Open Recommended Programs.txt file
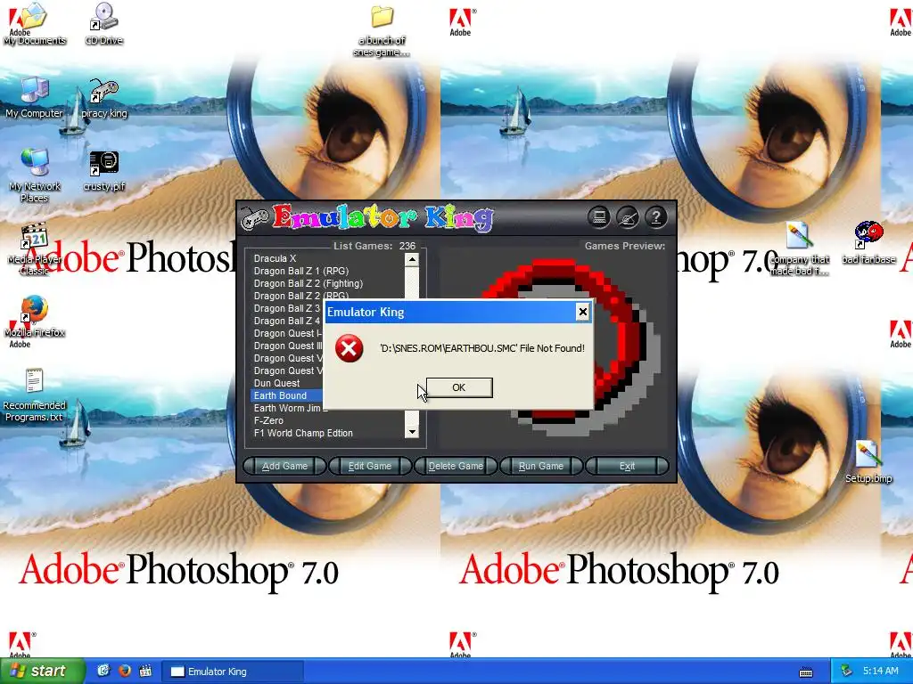 tap(35, 395)
